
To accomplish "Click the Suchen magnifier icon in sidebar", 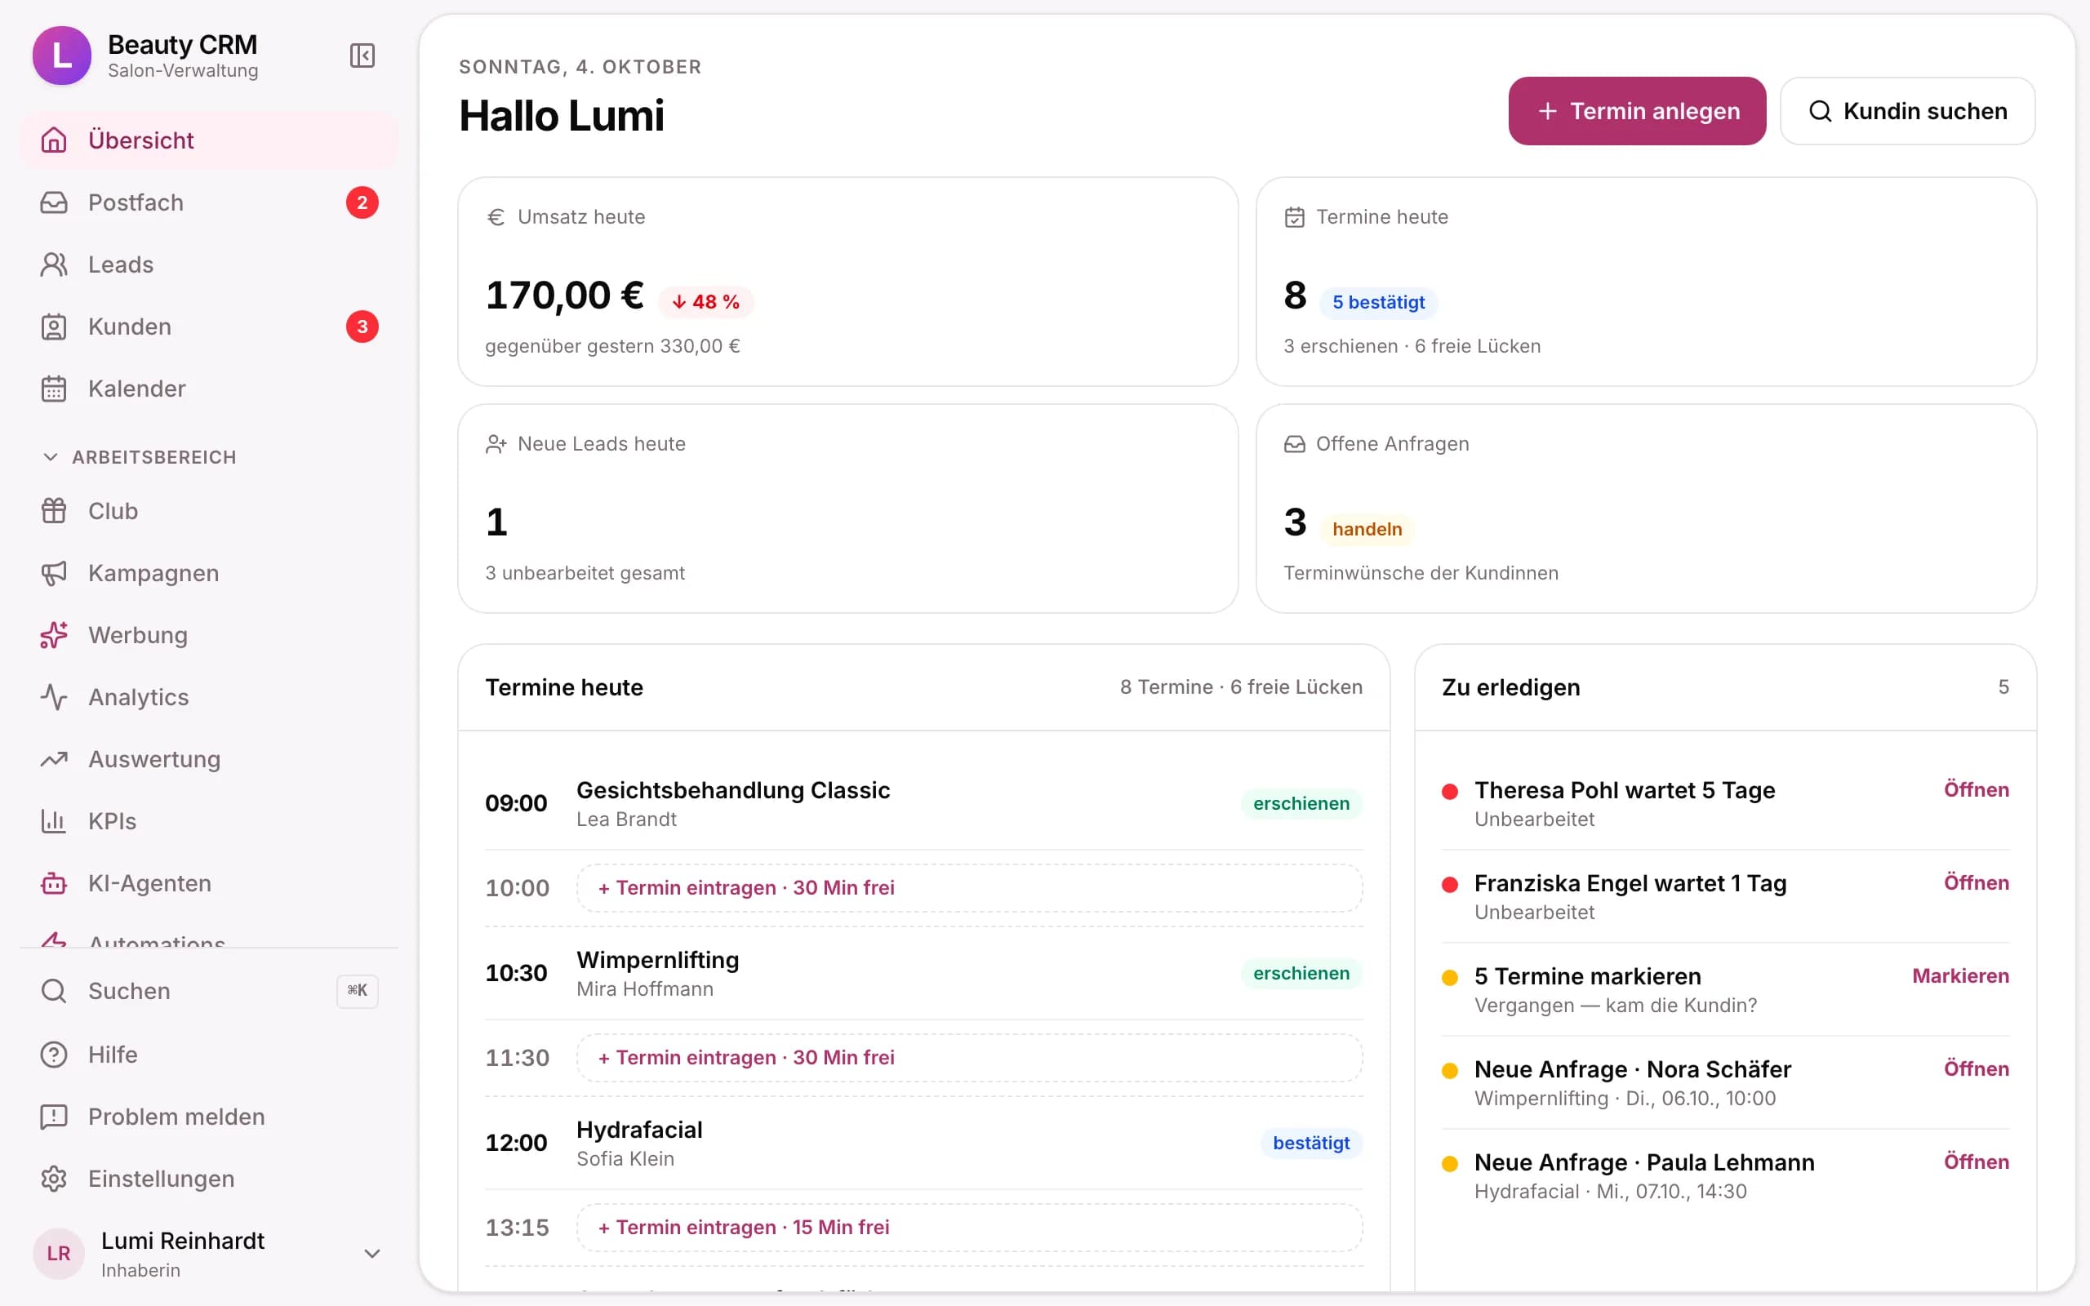I will point(54,991).
